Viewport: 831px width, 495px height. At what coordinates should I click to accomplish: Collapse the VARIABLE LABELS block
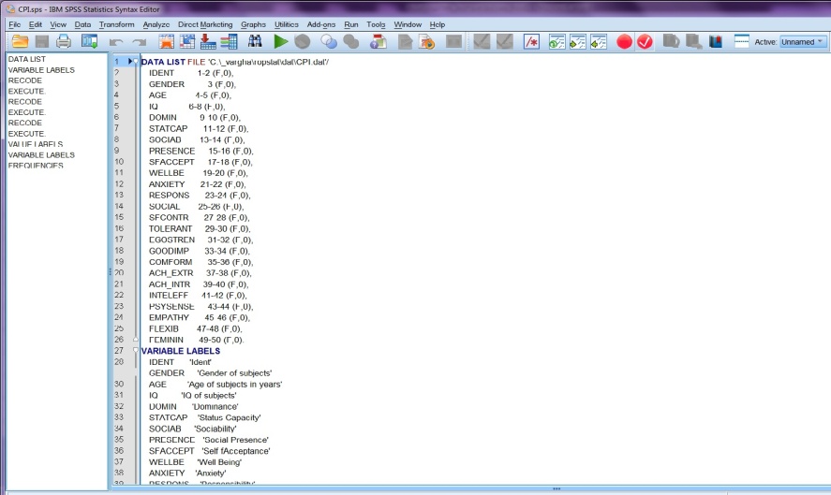[x=136, y=351]
